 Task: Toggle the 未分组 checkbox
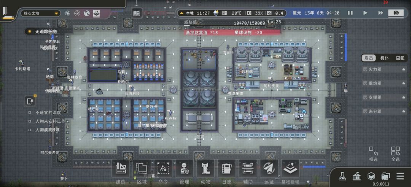[x=365, y=112]
